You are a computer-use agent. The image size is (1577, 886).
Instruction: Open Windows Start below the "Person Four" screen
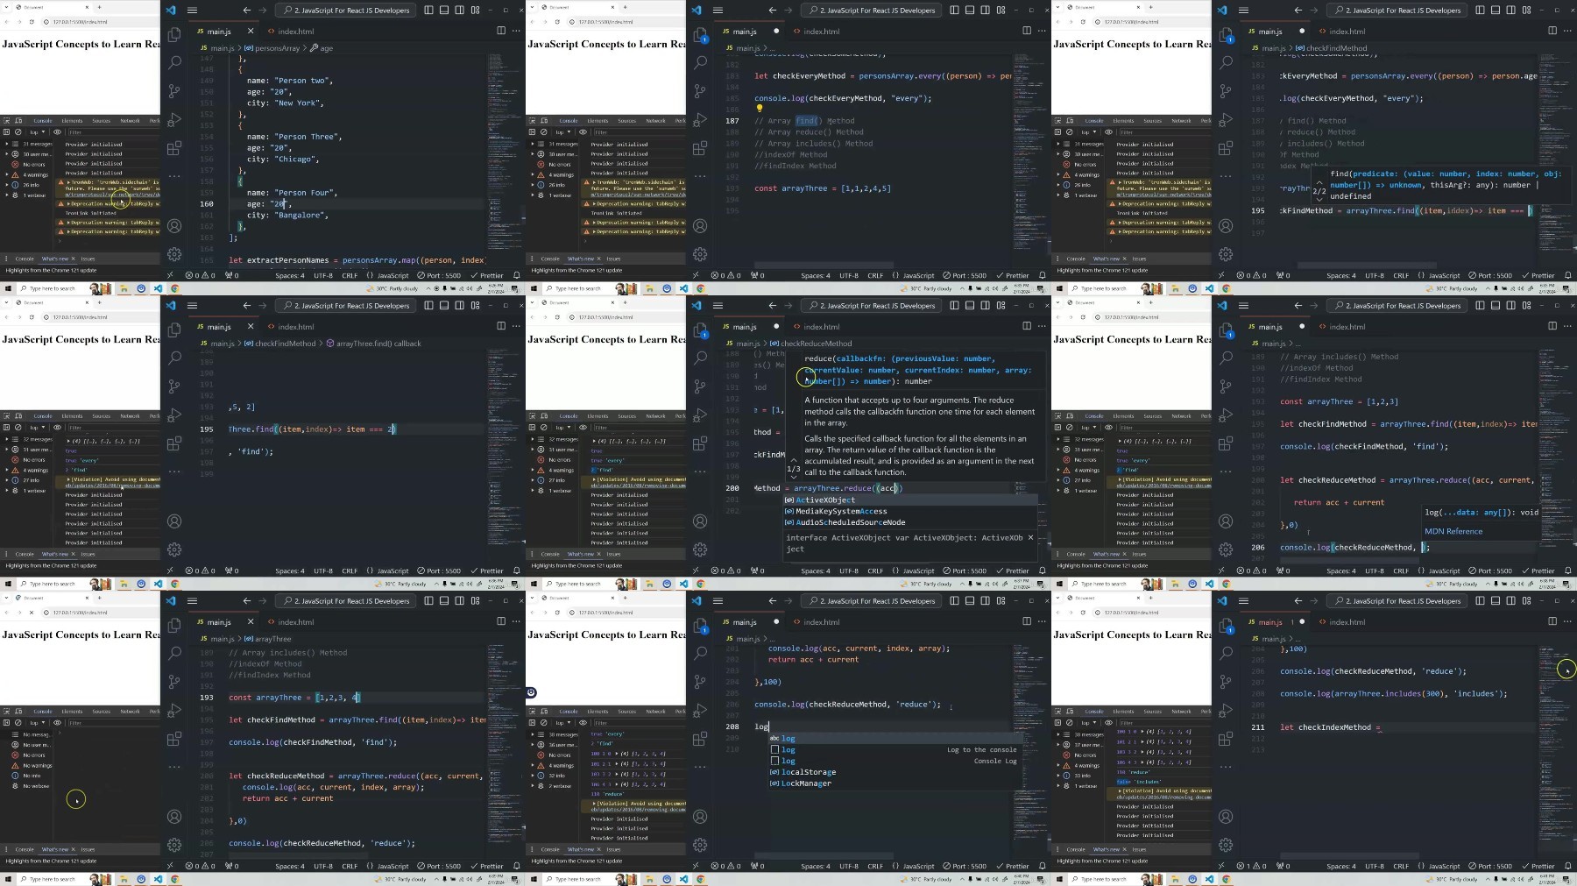tap(8, 288)
